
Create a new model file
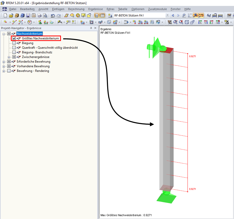click(x=5, y=15)
